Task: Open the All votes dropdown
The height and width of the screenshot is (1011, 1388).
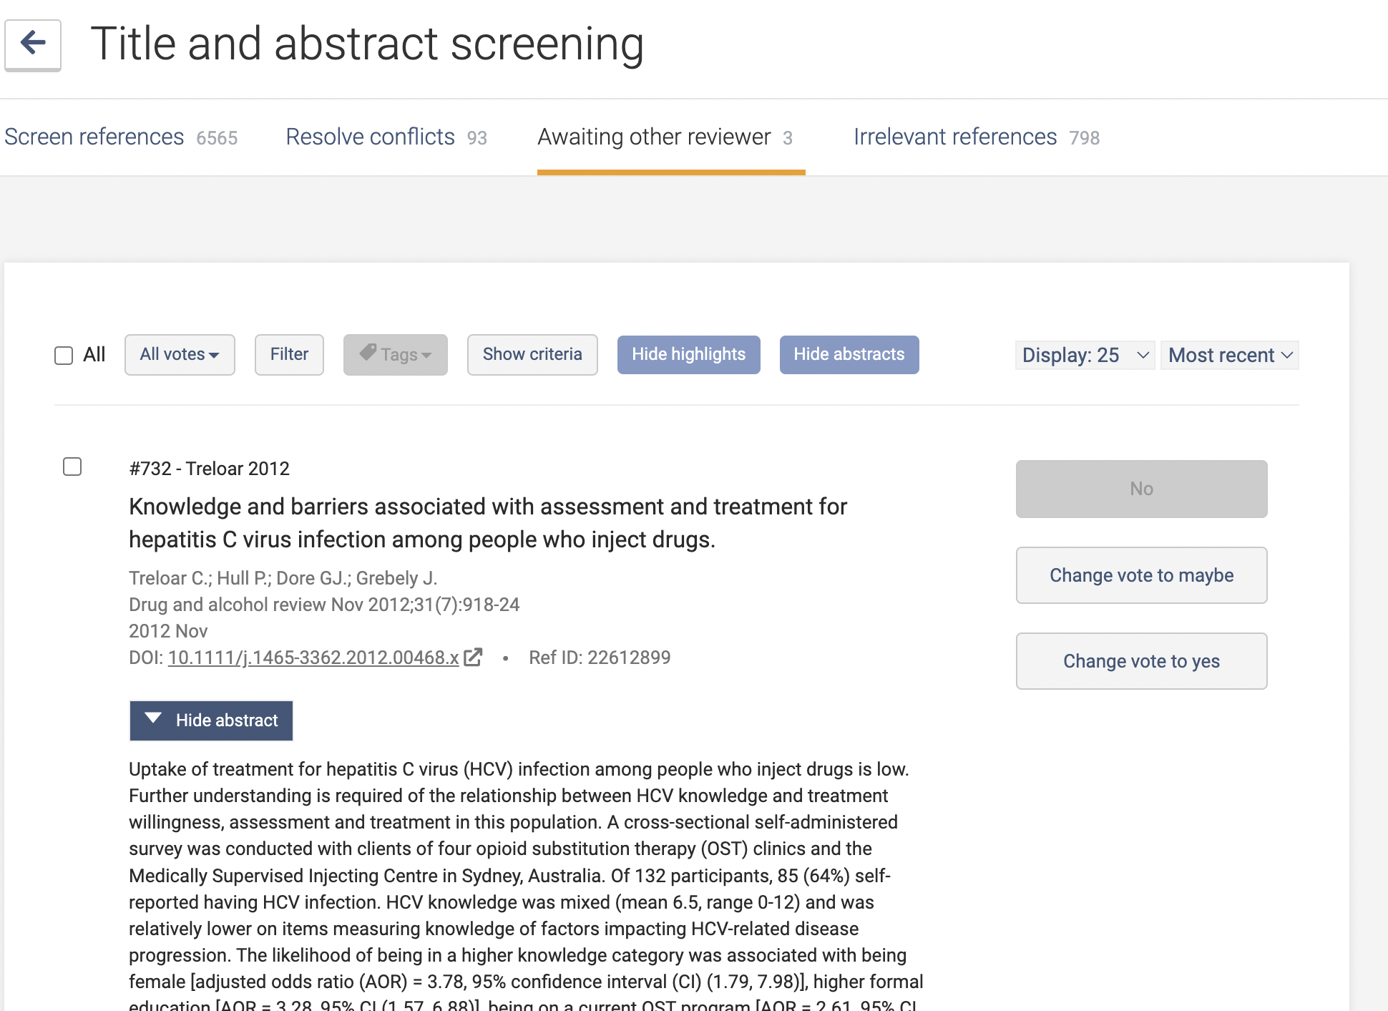Action: [x=180, y=354]
